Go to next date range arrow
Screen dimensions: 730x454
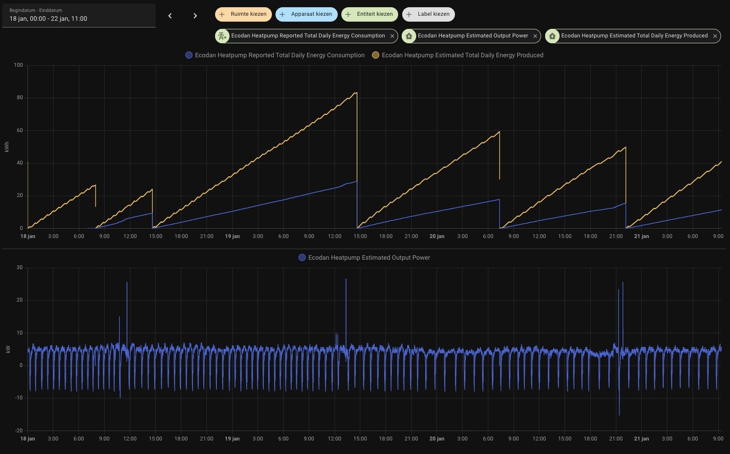click(195, 16)
